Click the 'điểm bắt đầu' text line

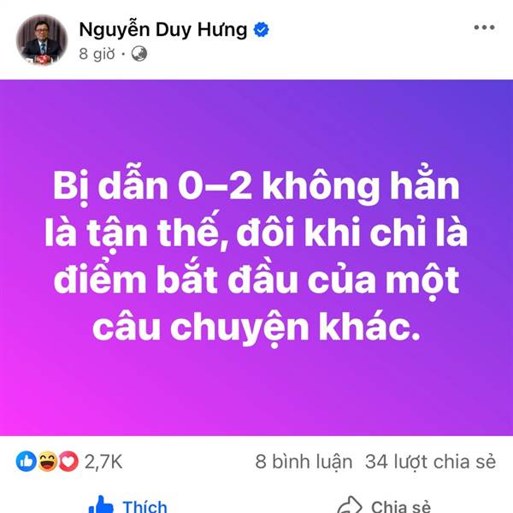(175, 280)
